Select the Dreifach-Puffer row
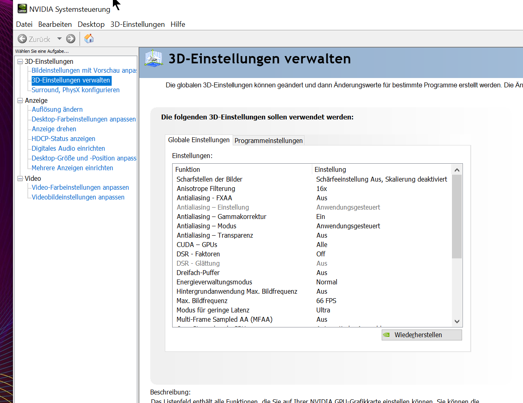 coord(312,273)
